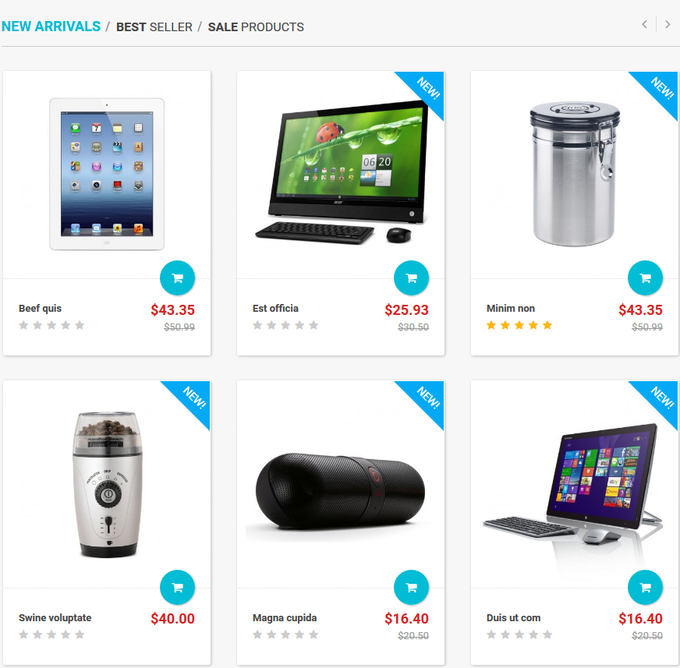680x668 pixels.
Task: Go to previous products with left arrow
Action: coord(644,25)
